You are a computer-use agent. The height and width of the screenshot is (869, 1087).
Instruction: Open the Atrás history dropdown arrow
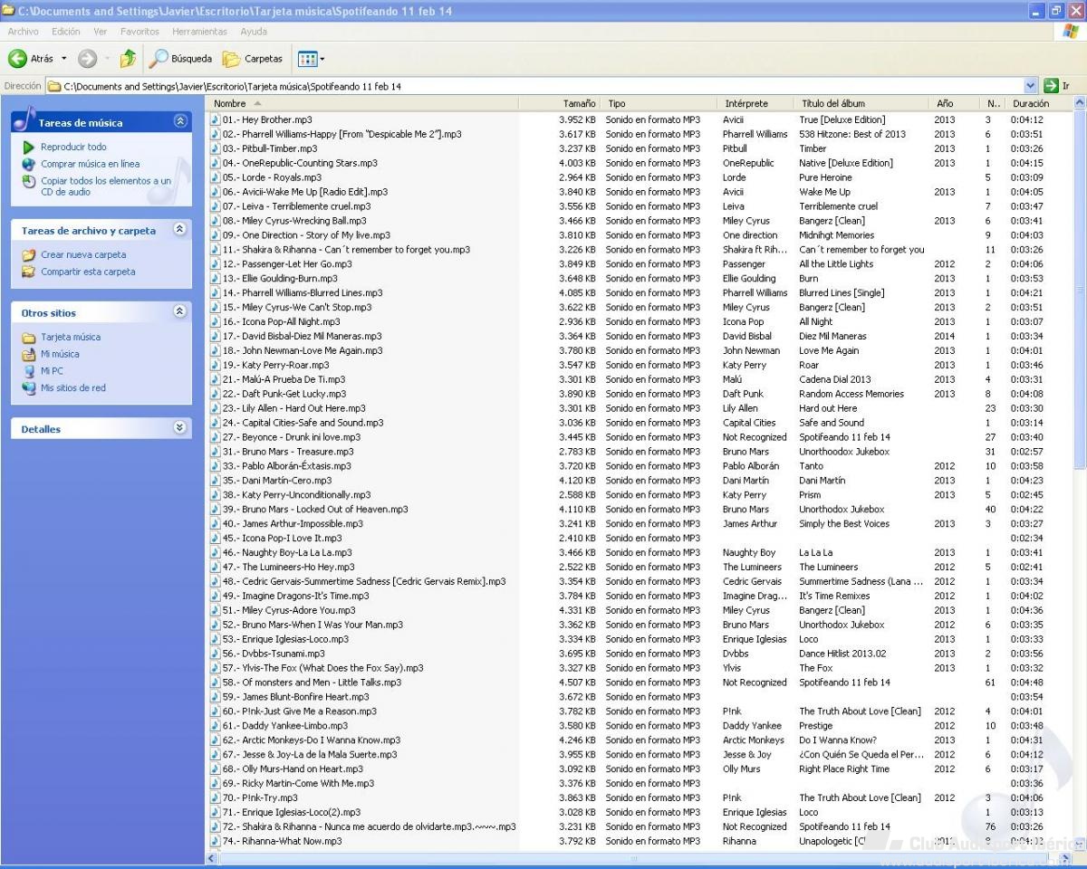(x=64, y=59)
